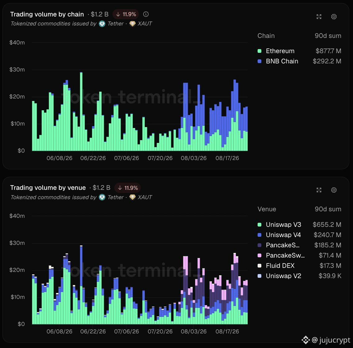353x348 pixels.
Task: Toggle Uniswap V4 blue legend swatch
Action: click(259, 235)
